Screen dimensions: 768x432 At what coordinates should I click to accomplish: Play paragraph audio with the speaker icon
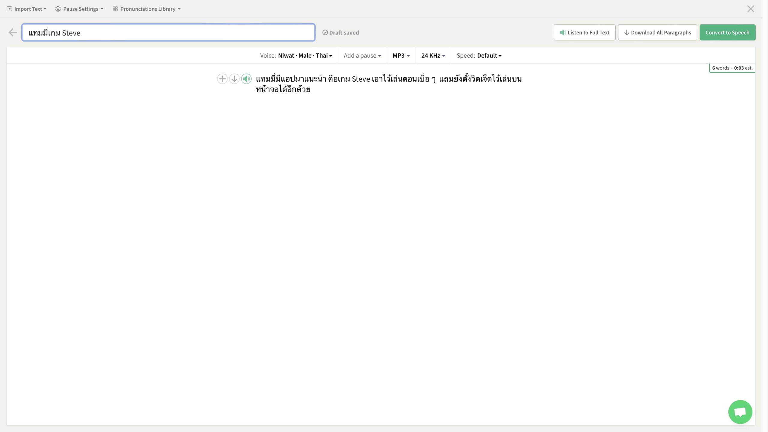coord(246,79)
